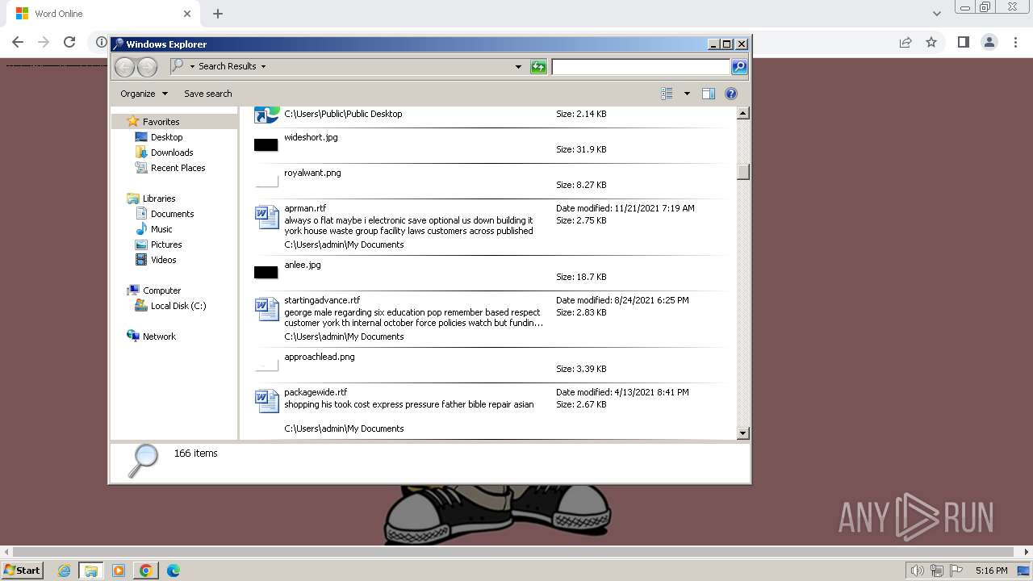1033x581 pixels.
Task: Close the Word Online tab
Action: (x=187, y=14)
